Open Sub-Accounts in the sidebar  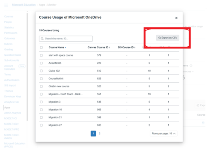coord(12,60)
